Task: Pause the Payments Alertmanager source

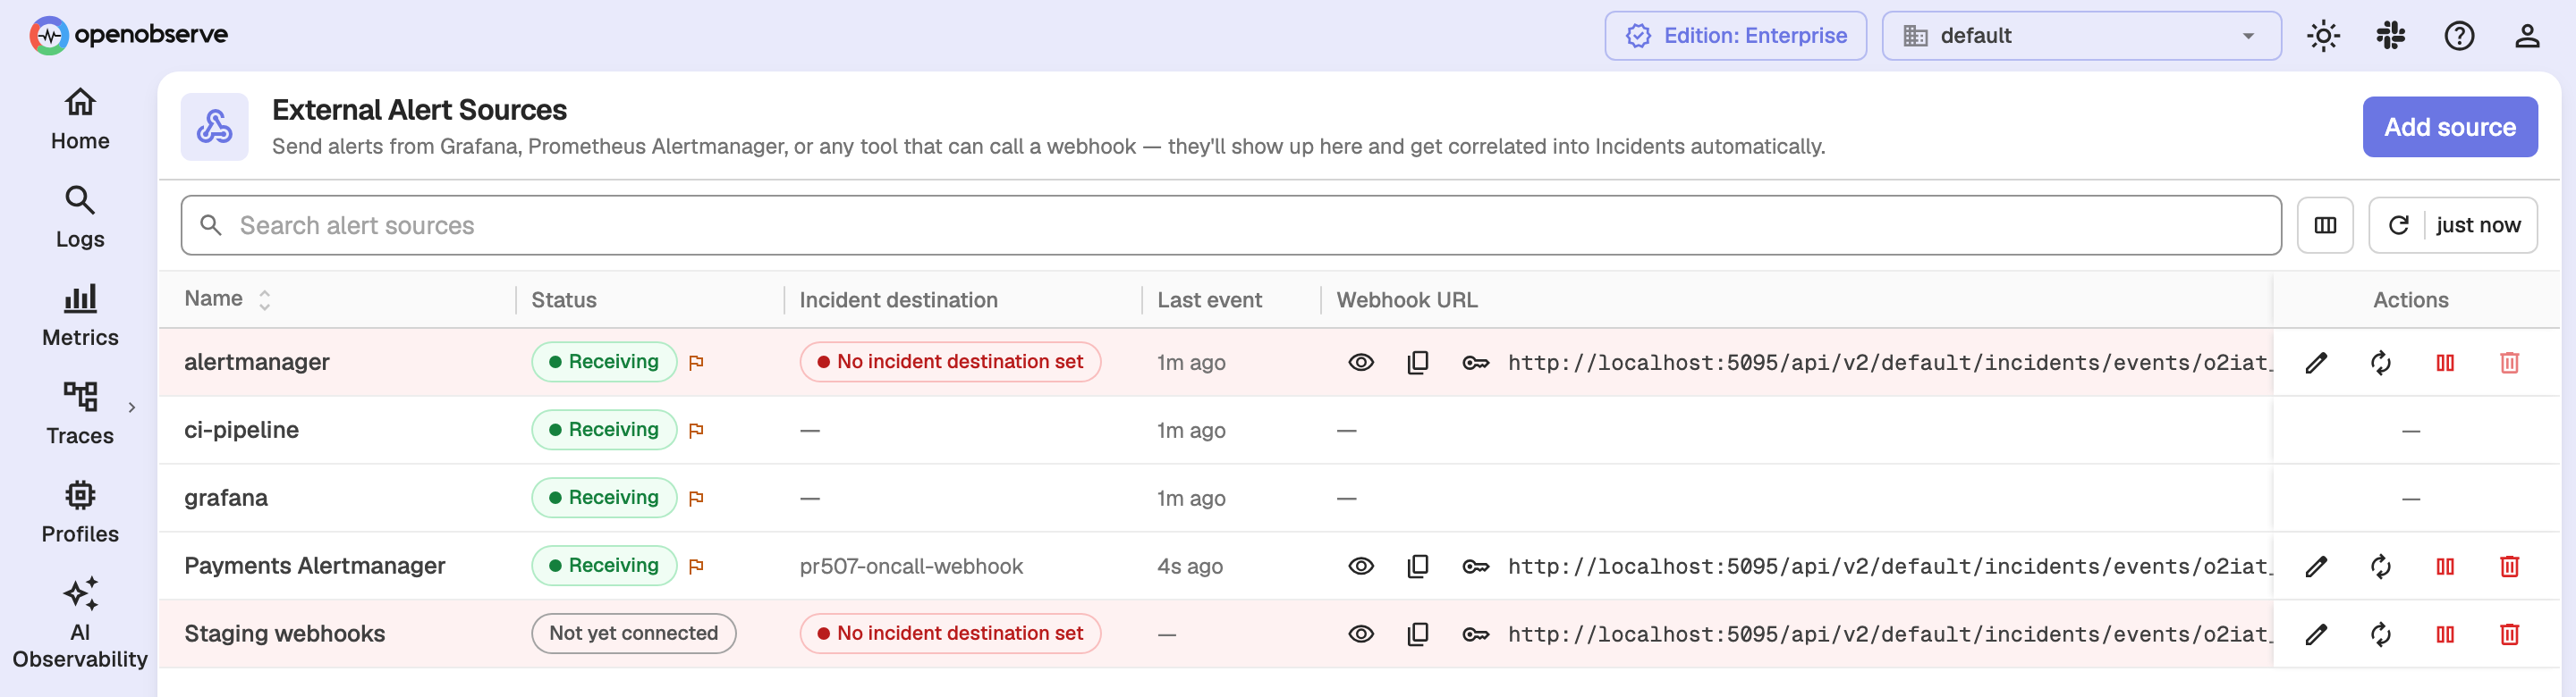Action: (2445, 567)
